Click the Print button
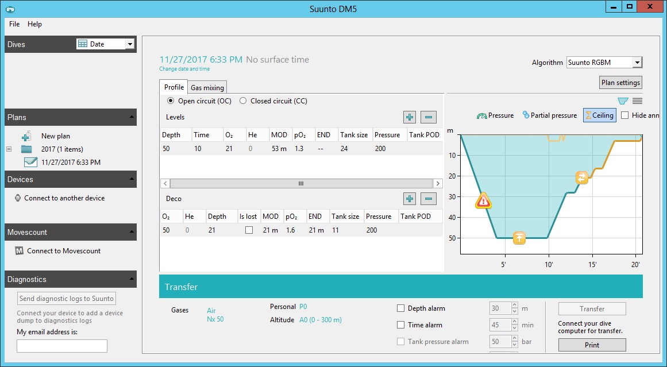Screen dimensions: 667x367 pos(592,345)
